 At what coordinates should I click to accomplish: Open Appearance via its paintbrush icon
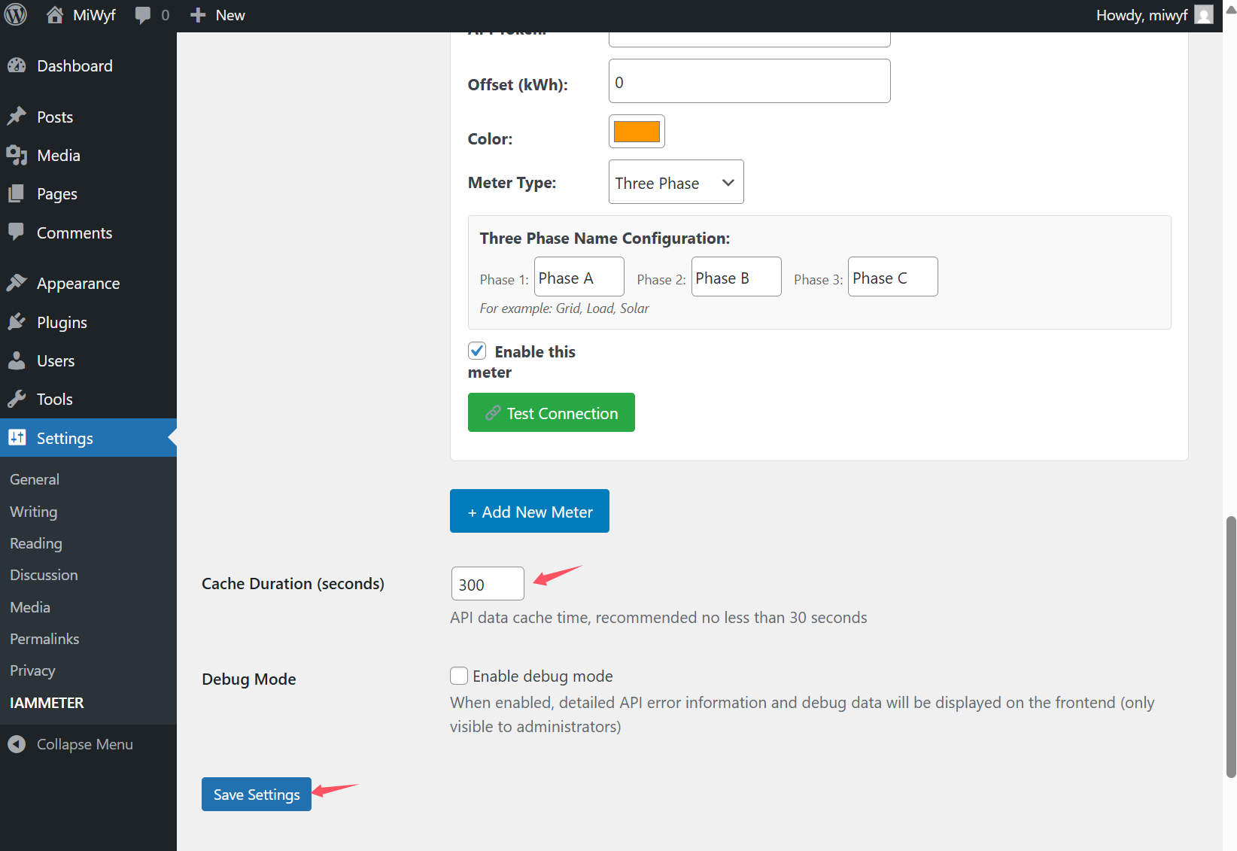[x=17, y=283]
